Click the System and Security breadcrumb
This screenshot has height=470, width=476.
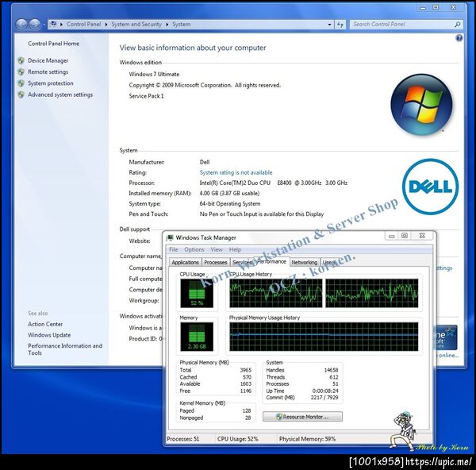pyautogui.click(x=136, y=25)
